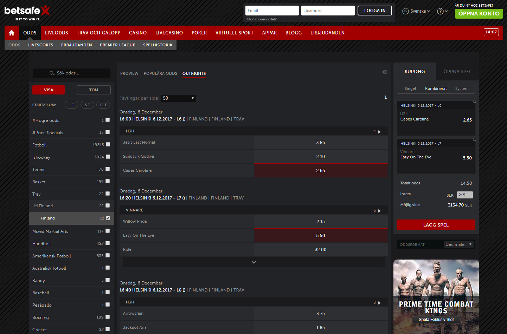Uncheck the Finland checkbox under Trav
Viewport: 507px width, 334px height.
(108, 218)
